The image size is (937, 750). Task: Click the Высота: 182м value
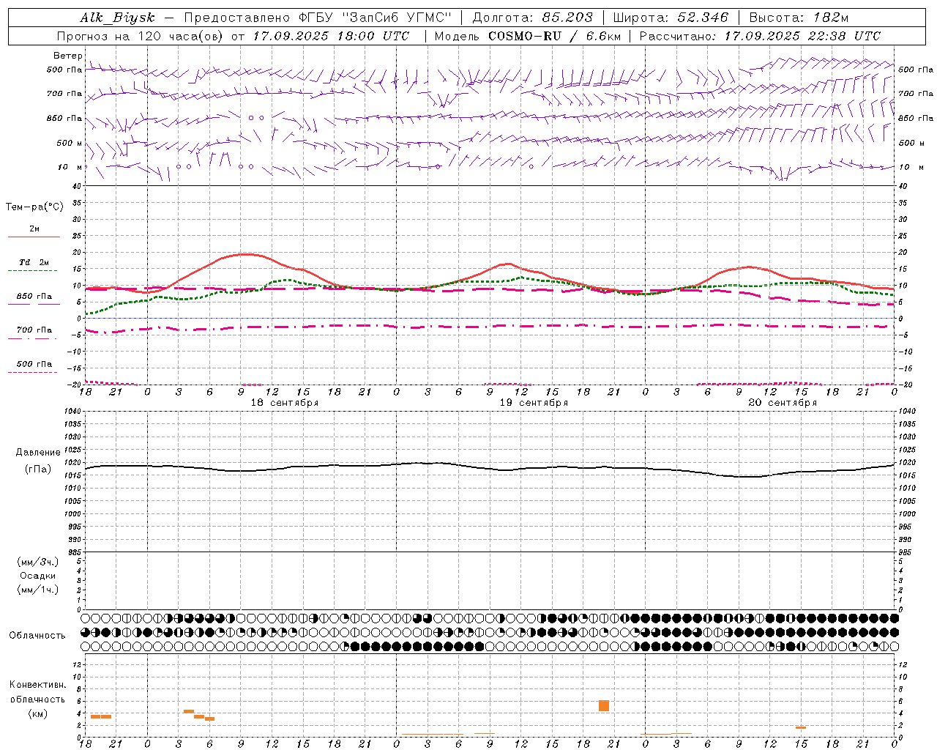pos(799,18)
